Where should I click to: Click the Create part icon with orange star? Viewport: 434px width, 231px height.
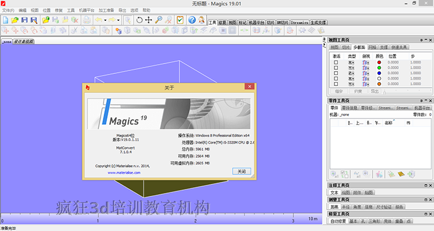(119, 31)
